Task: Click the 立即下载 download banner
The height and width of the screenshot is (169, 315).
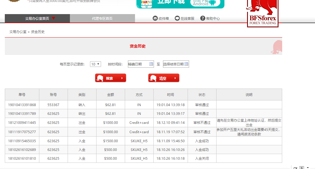Action: [171, 3]
